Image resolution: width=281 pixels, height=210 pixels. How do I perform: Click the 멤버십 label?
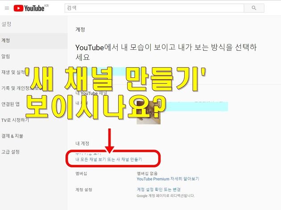(81, 174)
